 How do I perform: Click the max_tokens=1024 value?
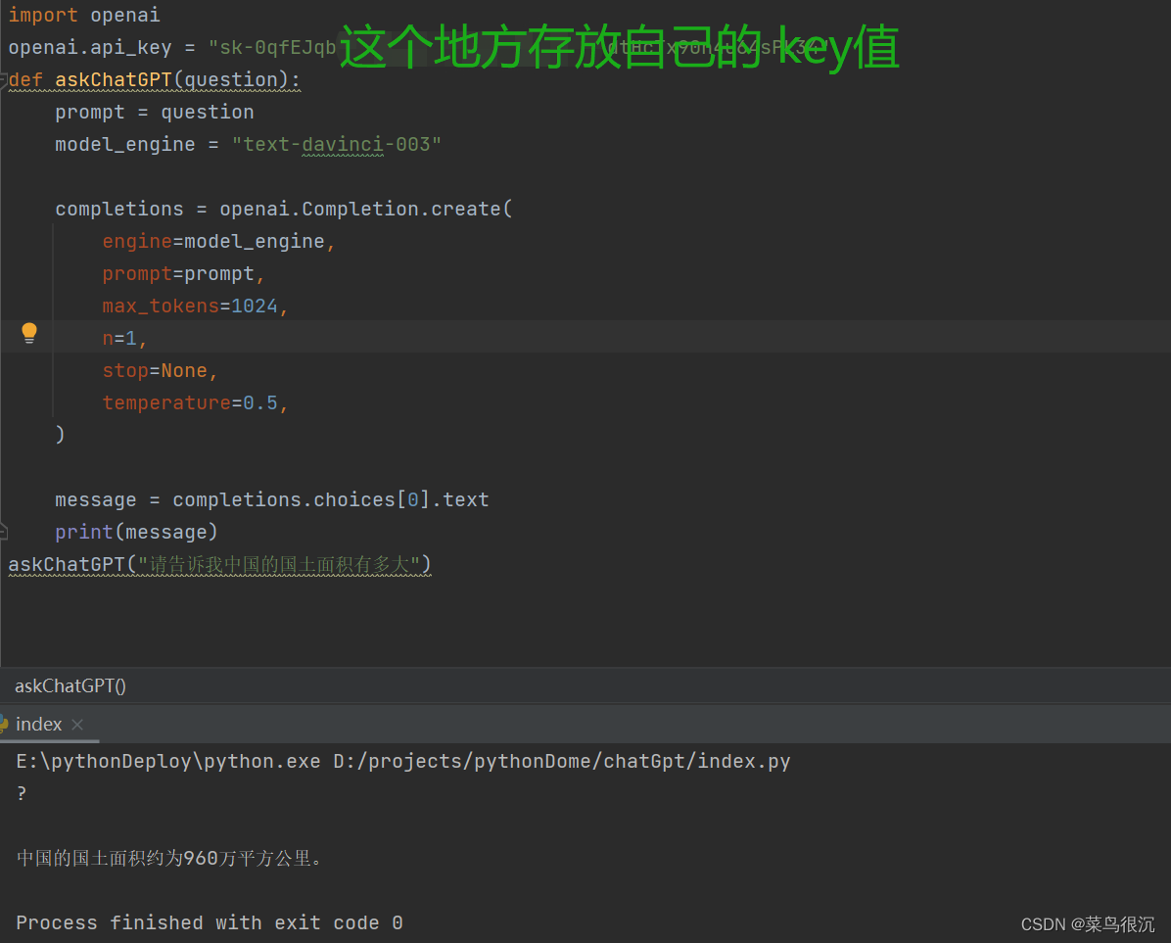click(254, 306)
